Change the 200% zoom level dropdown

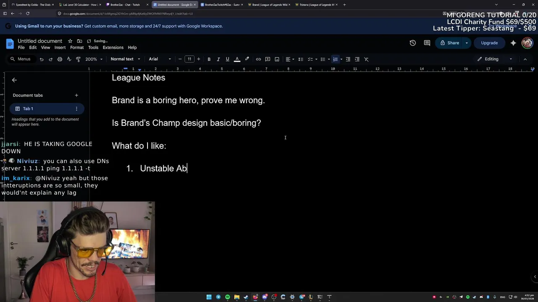pyautogui.click(x=94, y=59)
